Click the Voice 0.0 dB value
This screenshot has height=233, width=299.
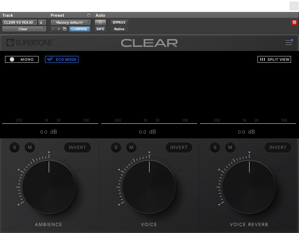147,132
